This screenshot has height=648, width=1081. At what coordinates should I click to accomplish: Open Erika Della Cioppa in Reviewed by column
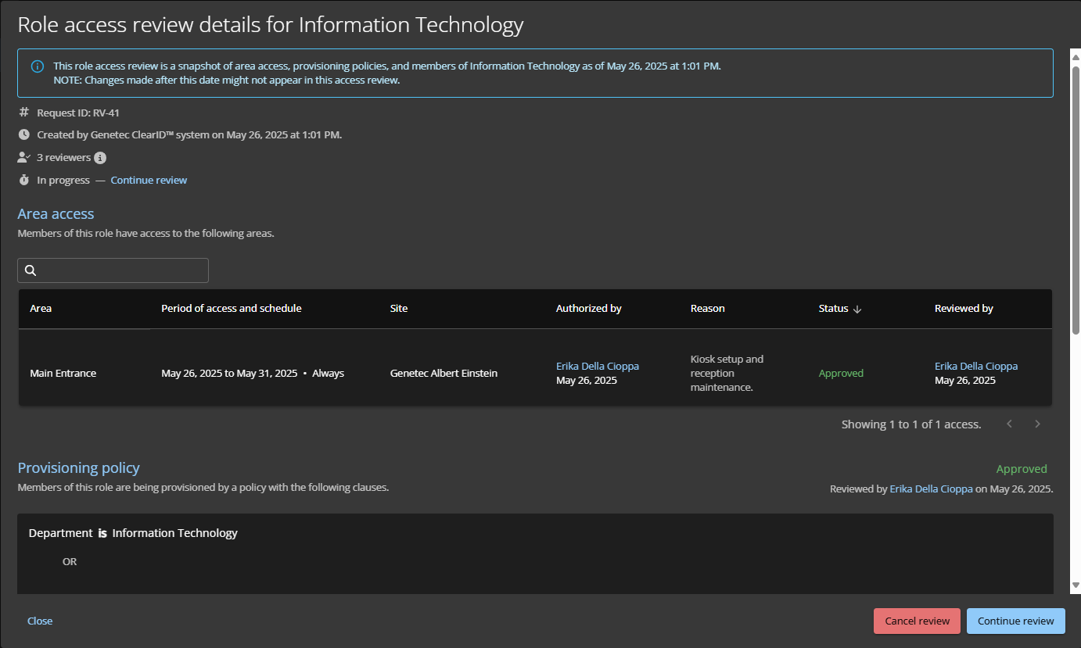(975, 366)
